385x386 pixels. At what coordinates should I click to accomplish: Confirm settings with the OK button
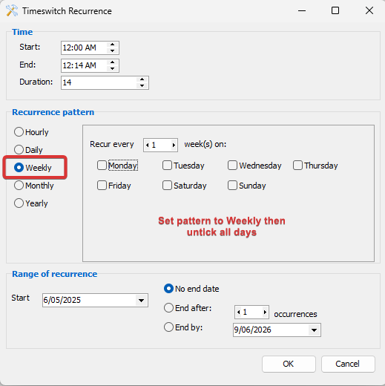coord(289,364)
